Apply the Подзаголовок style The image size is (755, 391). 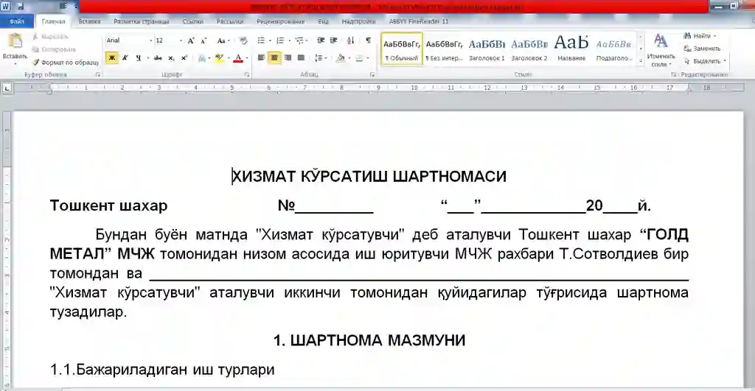[x=613, y=49]
